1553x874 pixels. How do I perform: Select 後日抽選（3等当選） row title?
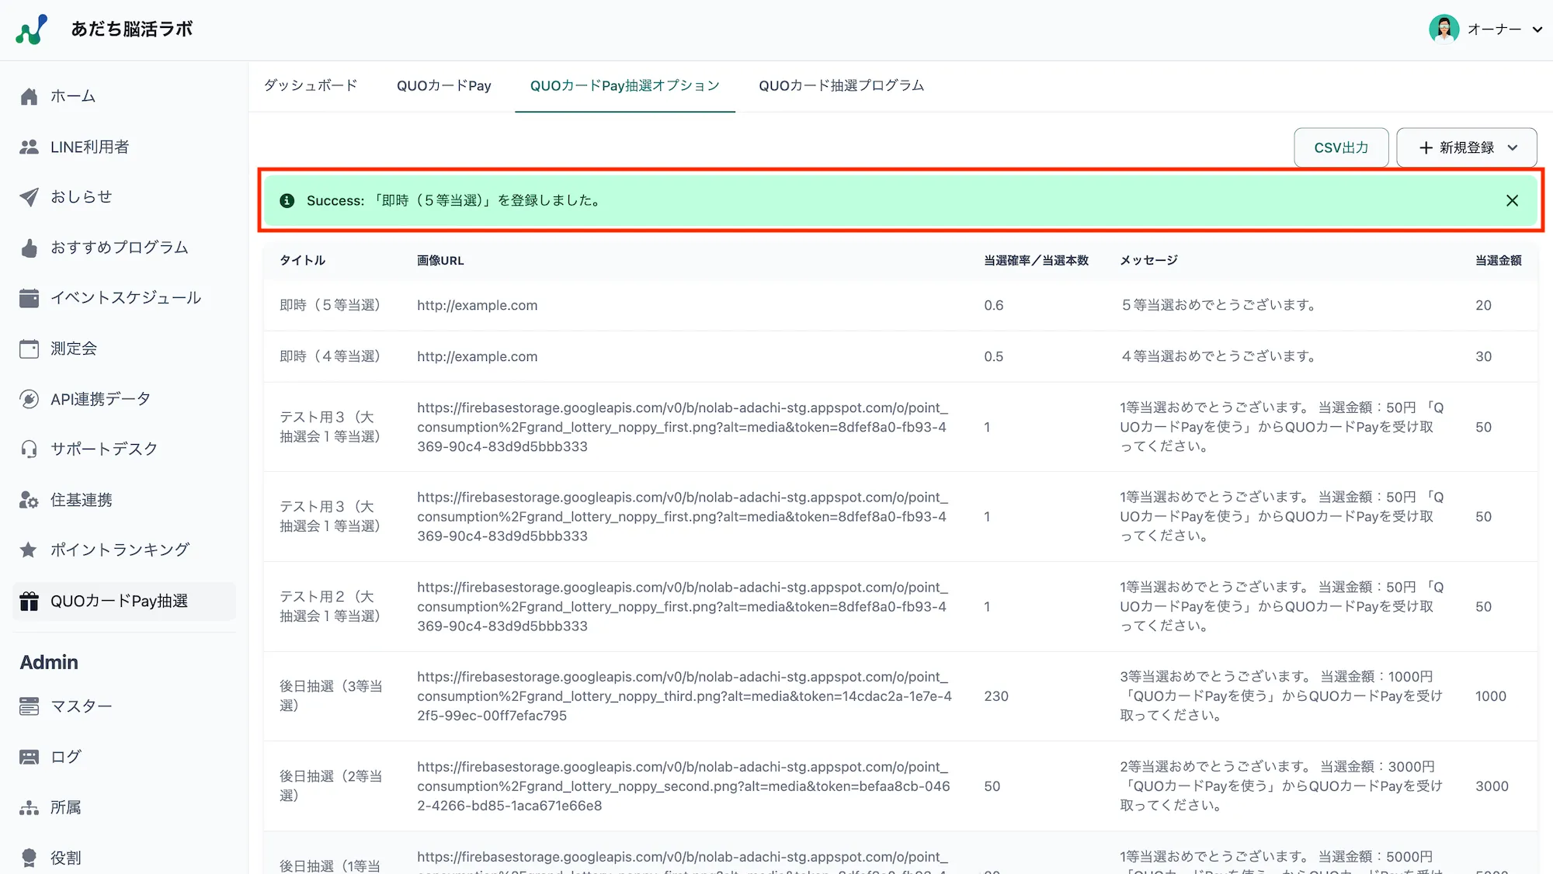[331, 695]
